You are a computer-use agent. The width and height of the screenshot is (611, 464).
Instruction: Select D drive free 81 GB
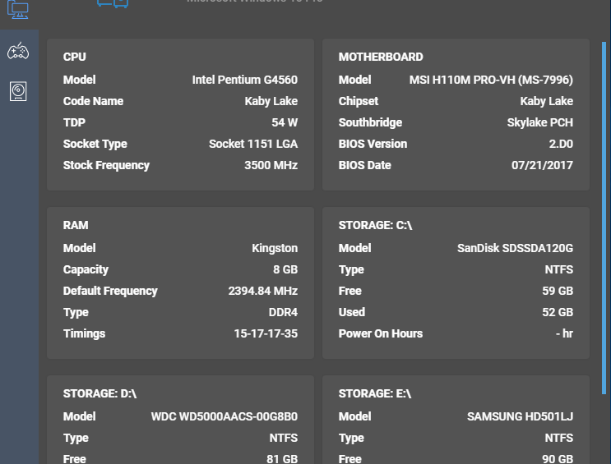282,459
